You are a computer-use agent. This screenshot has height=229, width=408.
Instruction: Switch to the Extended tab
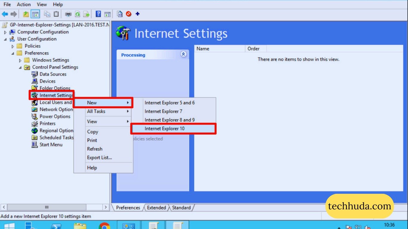click(x=156, y=208)
